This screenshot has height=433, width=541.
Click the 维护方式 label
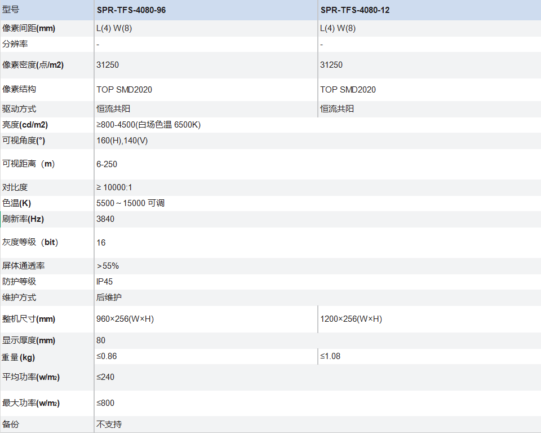tap(19, 297)
